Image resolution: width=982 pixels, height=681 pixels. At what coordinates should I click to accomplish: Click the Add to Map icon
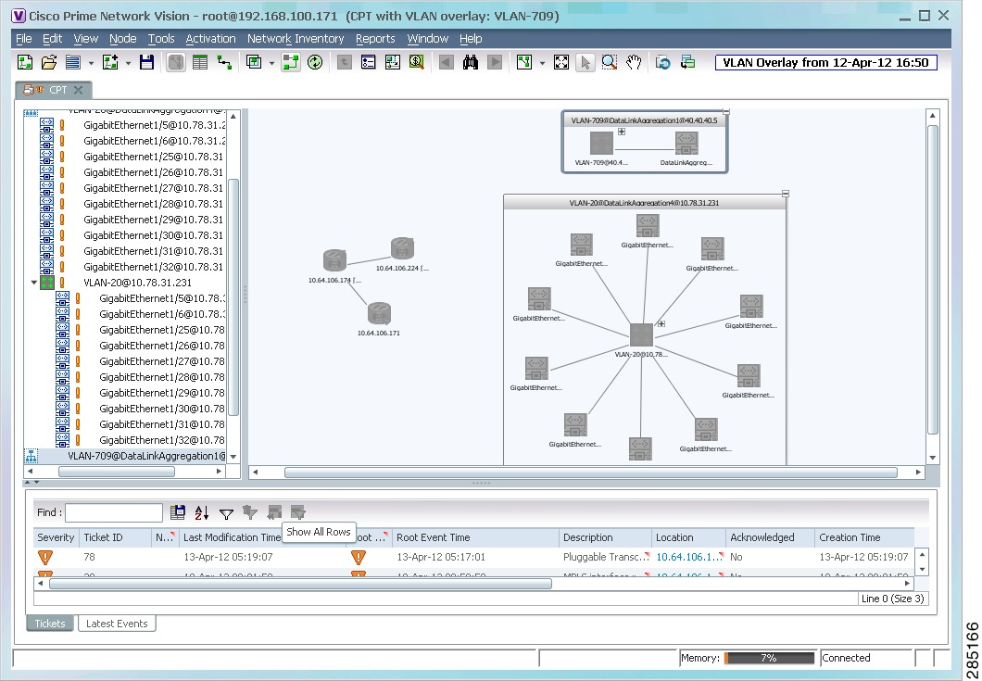tap(111, 62)
